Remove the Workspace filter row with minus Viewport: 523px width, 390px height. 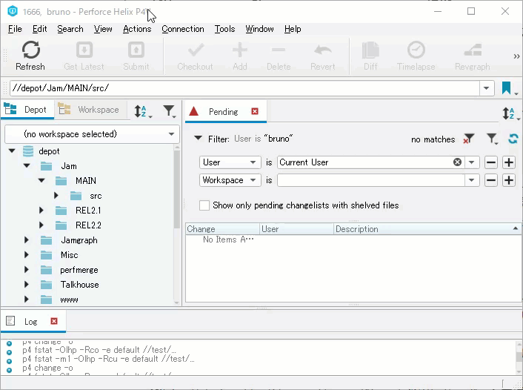click(491, 181)
